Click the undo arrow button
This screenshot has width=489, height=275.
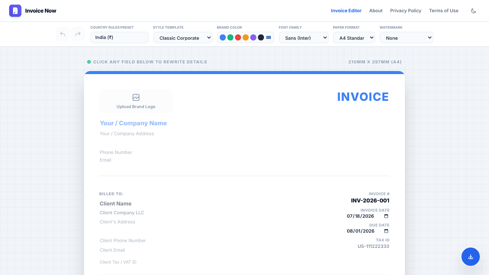[x=63, y=34]
